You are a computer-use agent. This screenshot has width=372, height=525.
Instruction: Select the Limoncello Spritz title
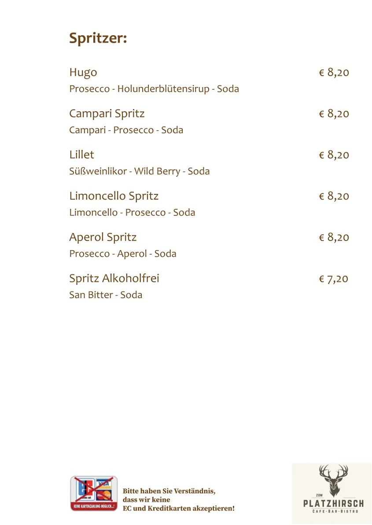114,196
